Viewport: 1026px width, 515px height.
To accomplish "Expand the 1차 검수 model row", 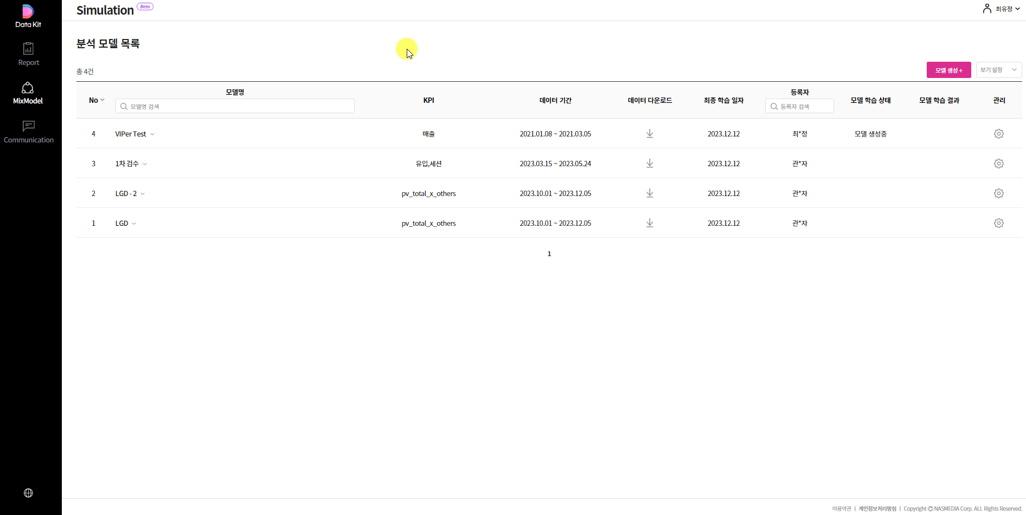I will point(145,164).
